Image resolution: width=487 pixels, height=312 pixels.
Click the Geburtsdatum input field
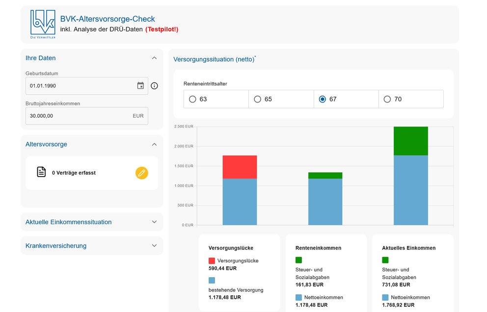click(79, 86)
